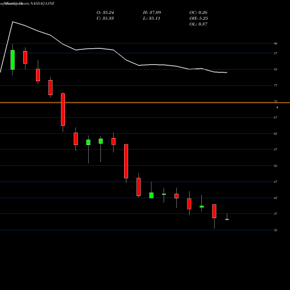Select the 'OC: 0.26' reading

(x=198, y=13)
